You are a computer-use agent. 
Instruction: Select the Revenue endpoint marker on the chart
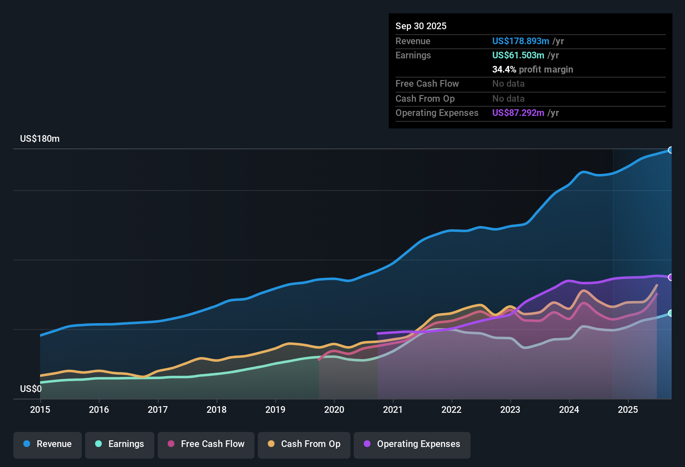coord(671,150)
